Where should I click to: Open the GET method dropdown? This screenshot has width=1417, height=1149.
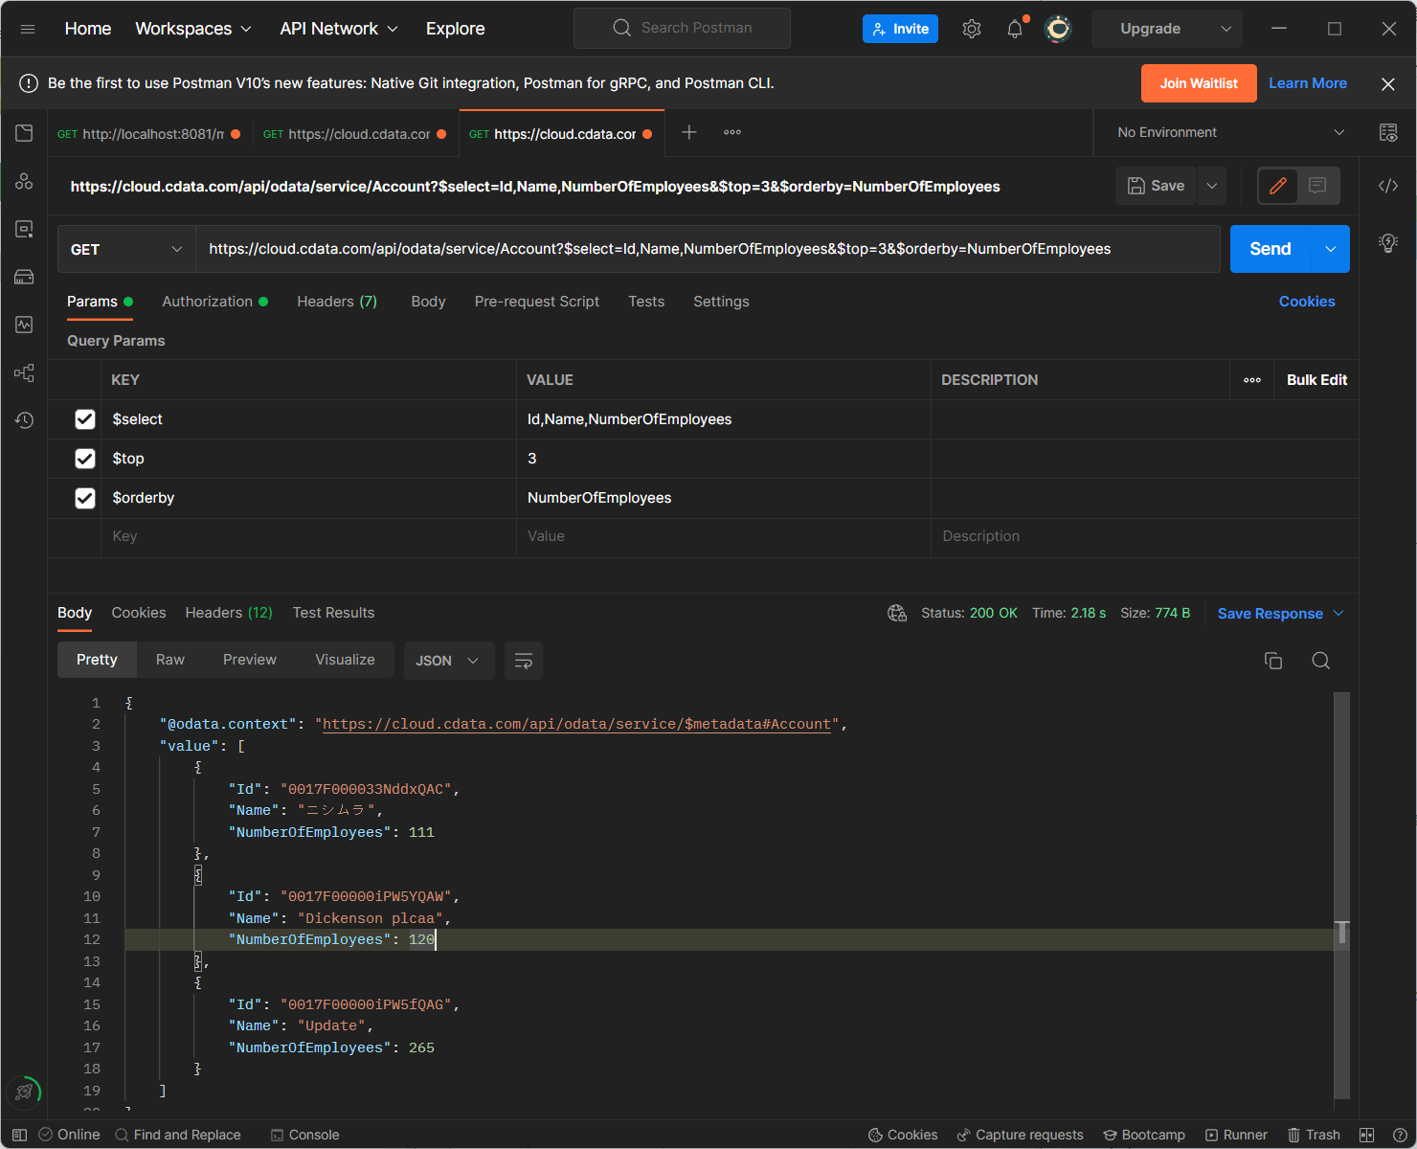point(126,249)
